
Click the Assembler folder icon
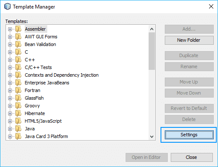pos(18,29)
